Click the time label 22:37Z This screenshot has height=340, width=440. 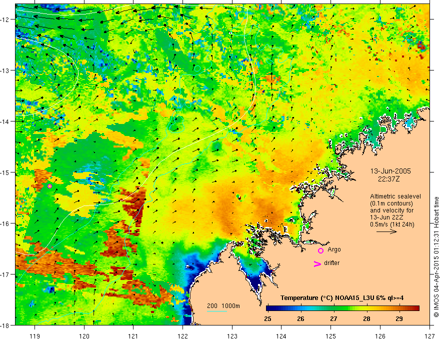tap(388, 178)
